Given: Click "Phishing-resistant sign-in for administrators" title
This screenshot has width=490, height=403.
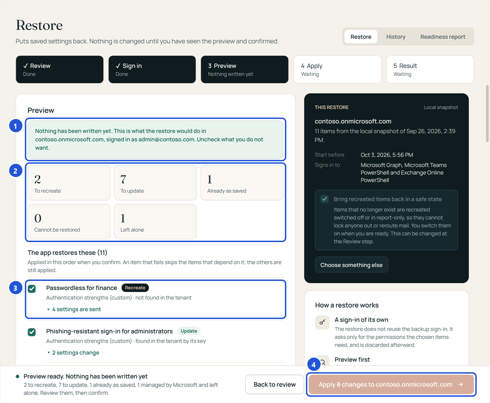Looking at the screenshot, I should coord(110,331).
